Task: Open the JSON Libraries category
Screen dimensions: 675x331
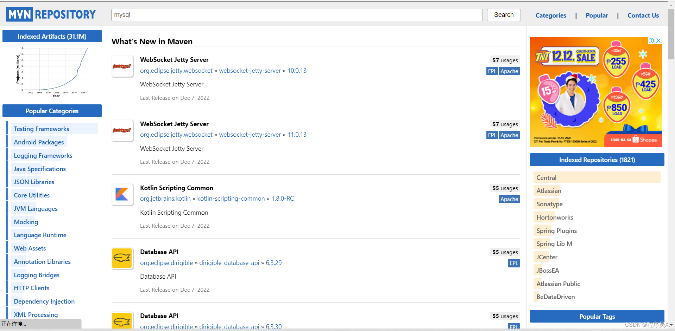Action: click(x=34, y=182)
